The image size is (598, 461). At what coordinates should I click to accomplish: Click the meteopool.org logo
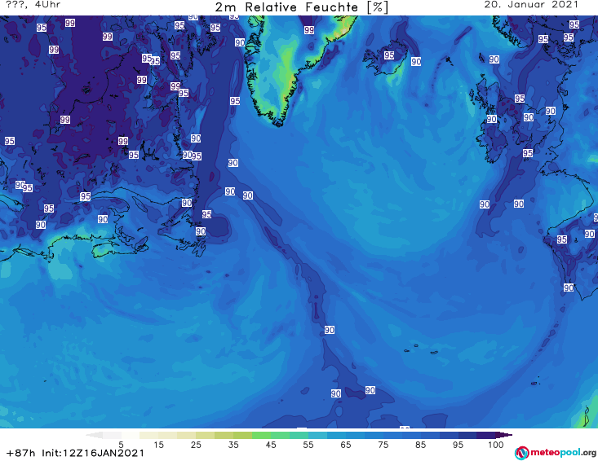pos(556,453)
